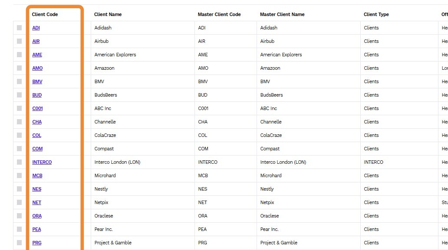Open the ORA client code link
Image resolution: width=448 pixels, height=250 pixels.
coord(37,216)
